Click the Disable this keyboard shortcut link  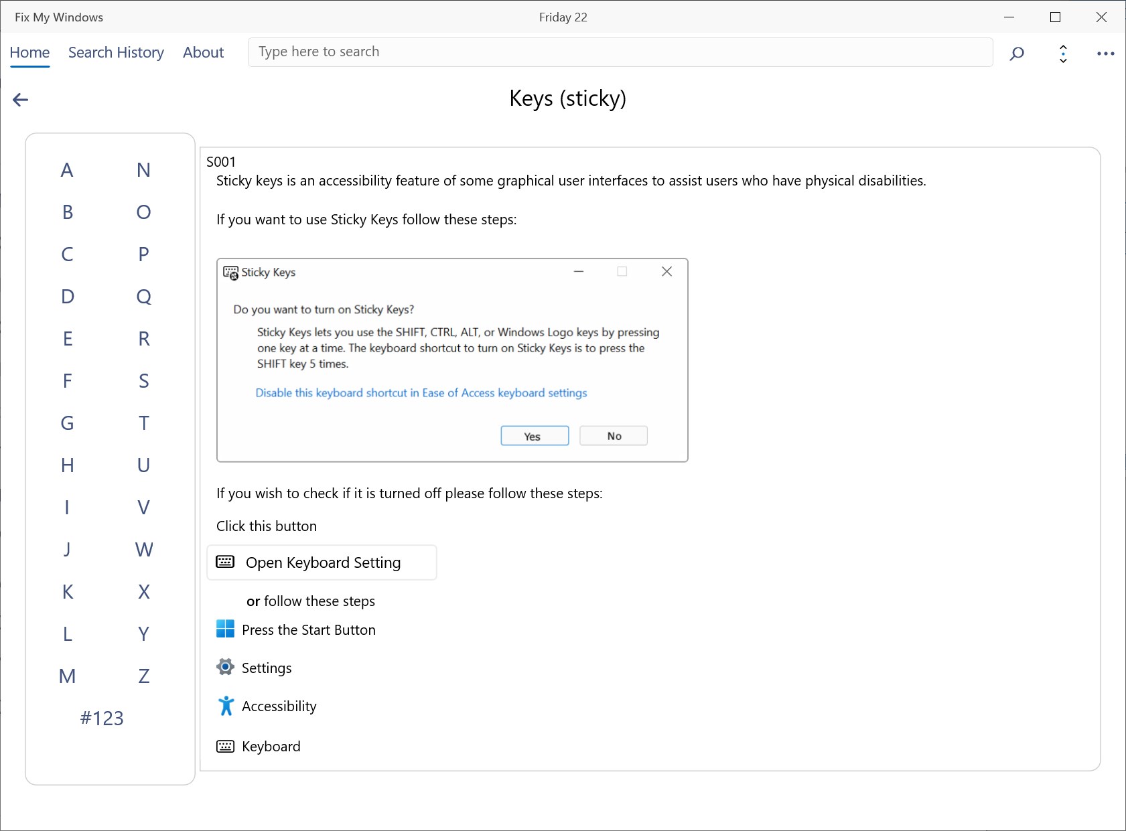click(421, 393)
